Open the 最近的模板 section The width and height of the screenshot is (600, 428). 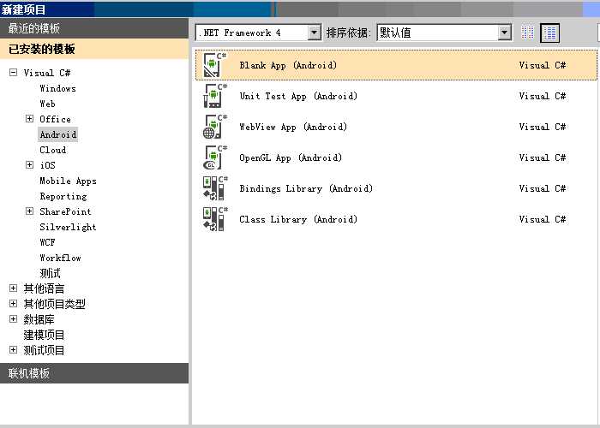[94, 28]
